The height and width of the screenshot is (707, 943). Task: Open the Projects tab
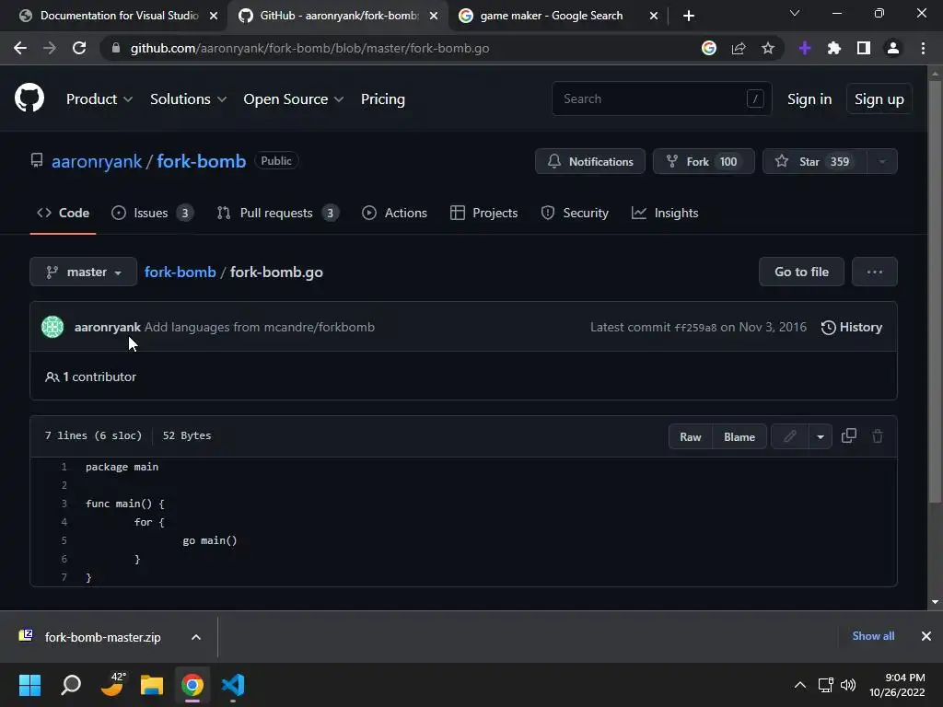[x=484, y=213]
